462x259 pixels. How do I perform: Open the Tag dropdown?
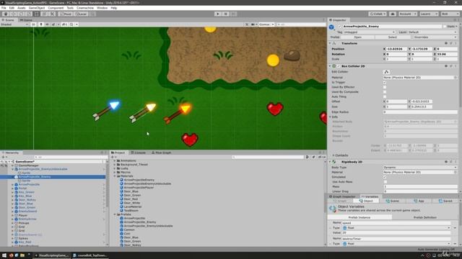point(369,32)
